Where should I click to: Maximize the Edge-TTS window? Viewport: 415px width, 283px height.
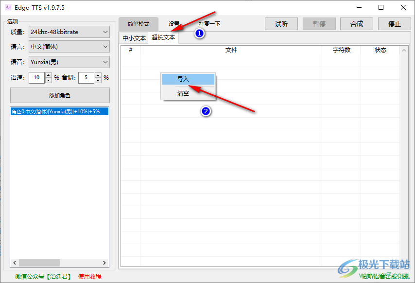(381, 7)
